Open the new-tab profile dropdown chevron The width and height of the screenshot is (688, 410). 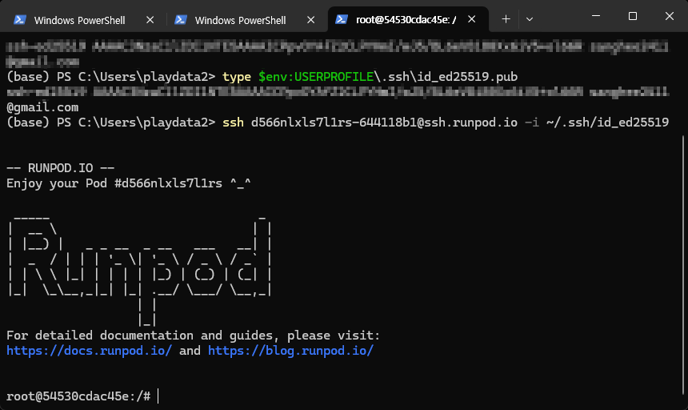[x=530, y=19]
